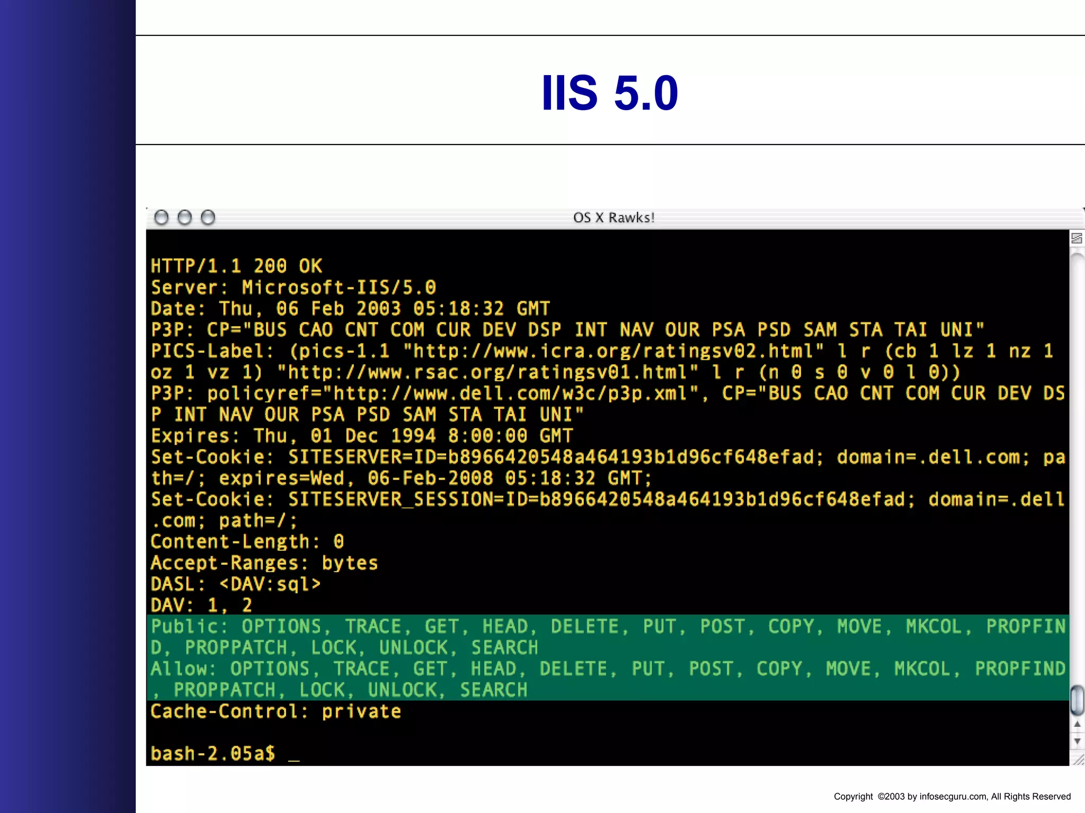The image size is (1085, 813).
Task: Click the window resize grip corner
Action: (x=1078, y=759)
